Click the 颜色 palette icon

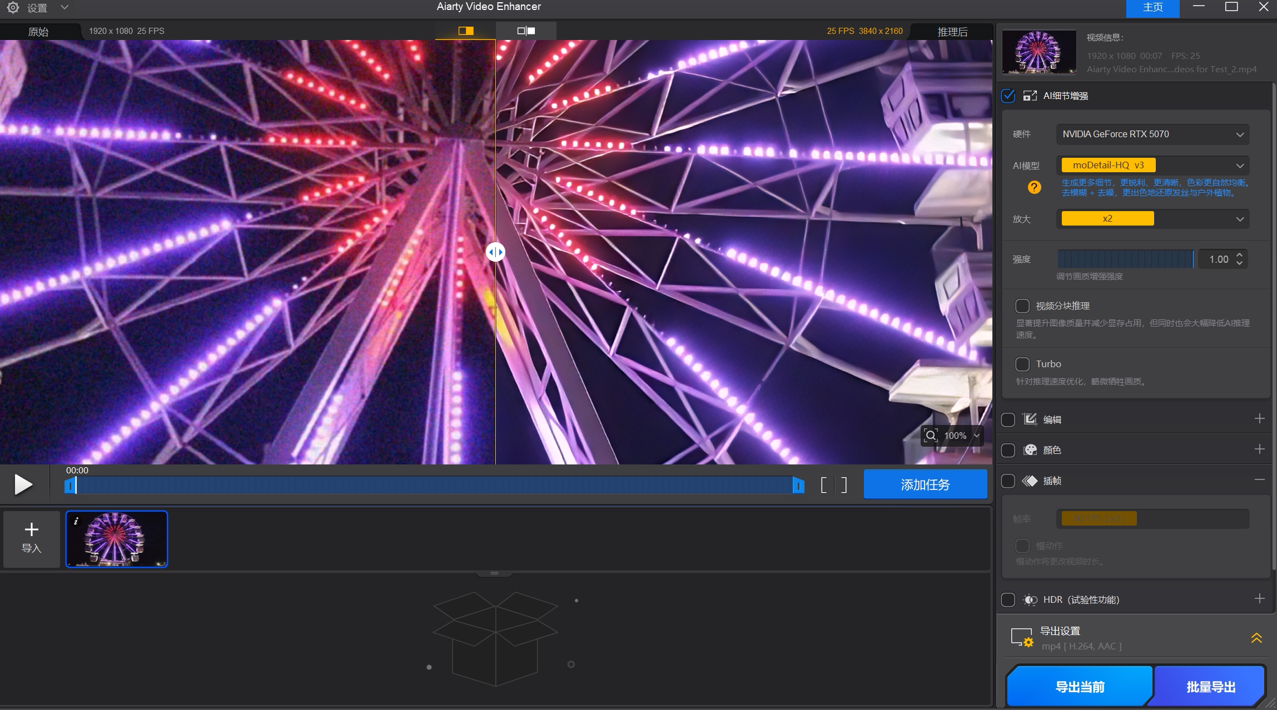tap(1030, 450)
